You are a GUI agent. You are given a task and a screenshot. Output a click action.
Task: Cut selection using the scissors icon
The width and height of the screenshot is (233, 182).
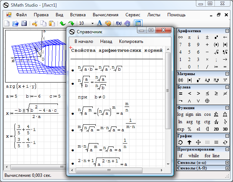pyautogui.click(x=35, y=24)
